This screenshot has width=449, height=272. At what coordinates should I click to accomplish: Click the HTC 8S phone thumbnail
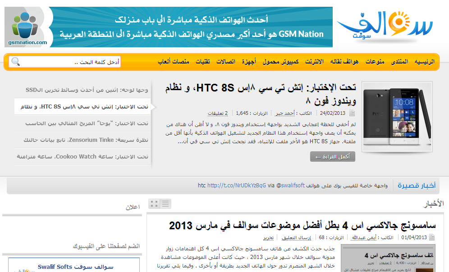click(397, 116)
